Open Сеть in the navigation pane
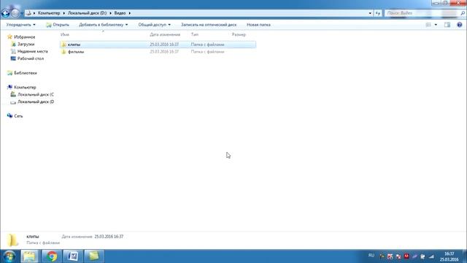 (x=18, y=116)
